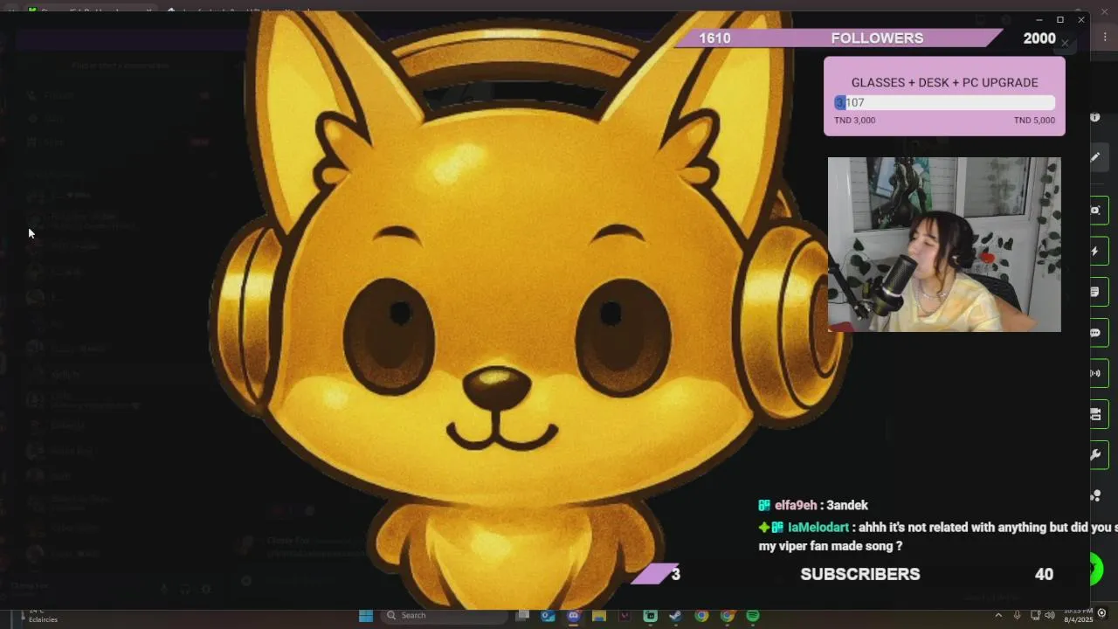Maximize the window

click(1060, 19)
